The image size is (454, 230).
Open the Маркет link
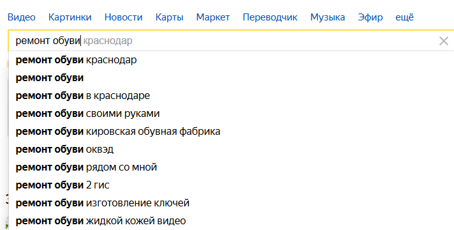click(x=213, y=17)
